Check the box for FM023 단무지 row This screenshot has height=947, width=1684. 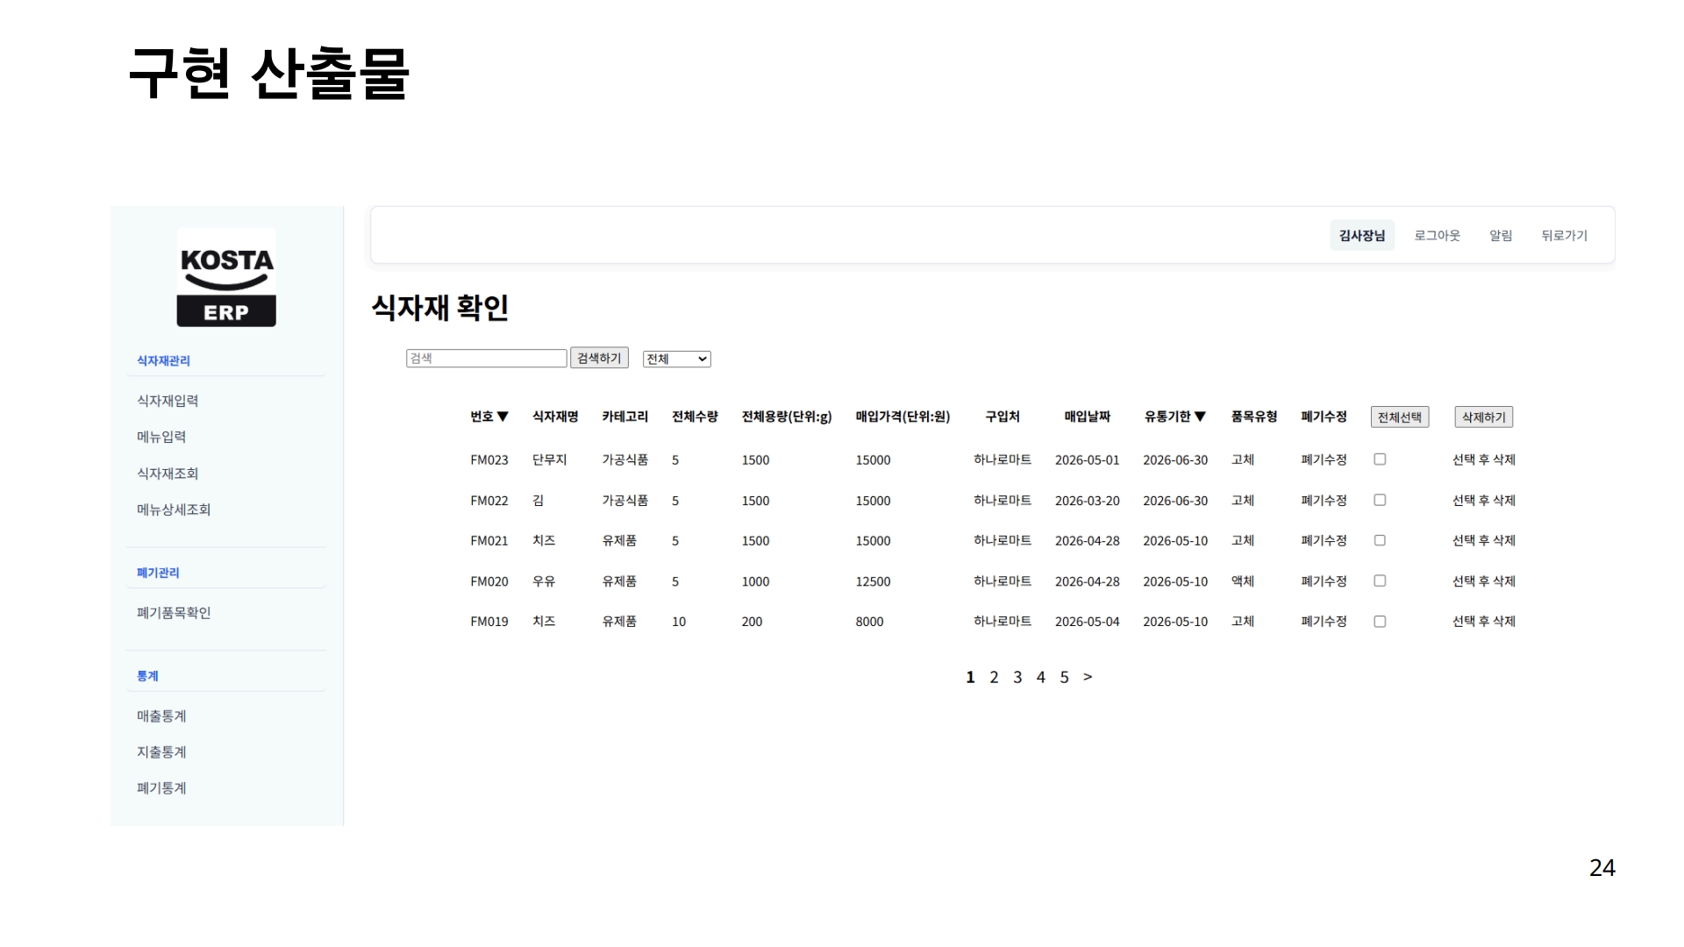pos(1380,459)
